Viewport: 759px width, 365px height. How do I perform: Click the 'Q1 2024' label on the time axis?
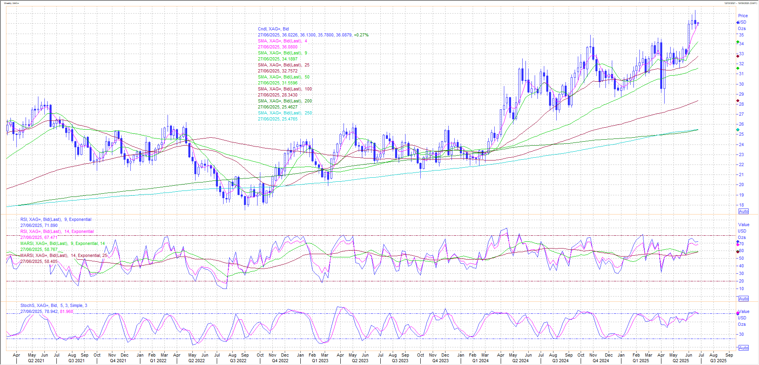point(480,361)
